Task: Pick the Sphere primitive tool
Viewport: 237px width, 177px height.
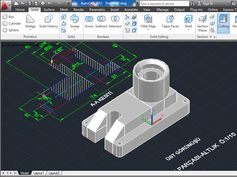Action: click(x=11, y=30)
